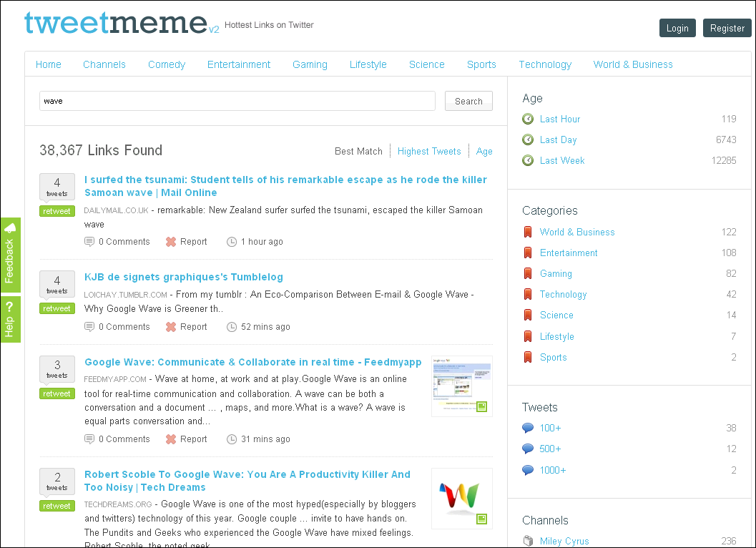The width and height of the screenshot is (756, 548).
Task: Open the 'I surfed the tsunami' headline
Action: (285, 186)
